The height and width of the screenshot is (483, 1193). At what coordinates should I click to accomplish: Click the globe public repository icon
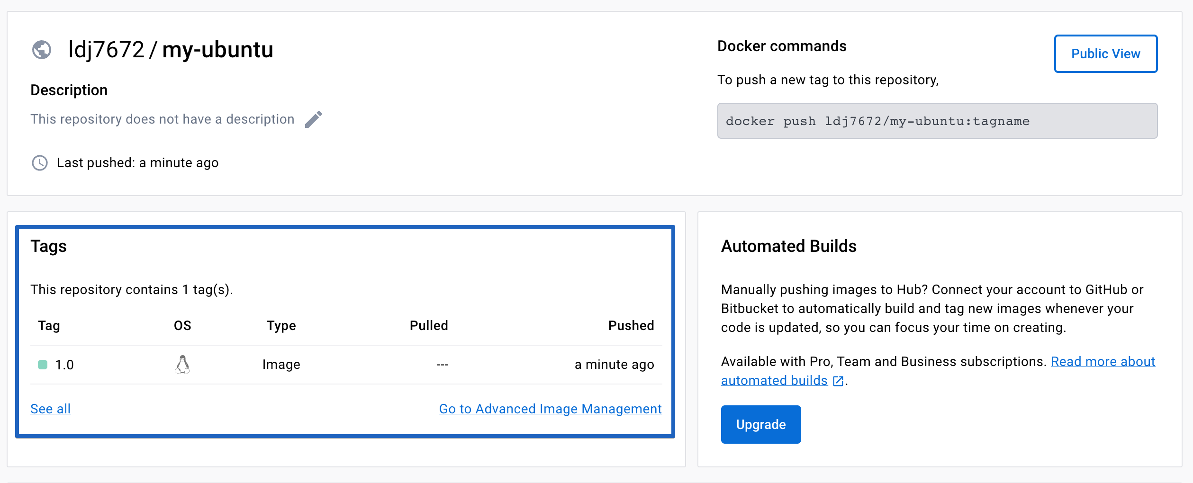coord(42,50)
